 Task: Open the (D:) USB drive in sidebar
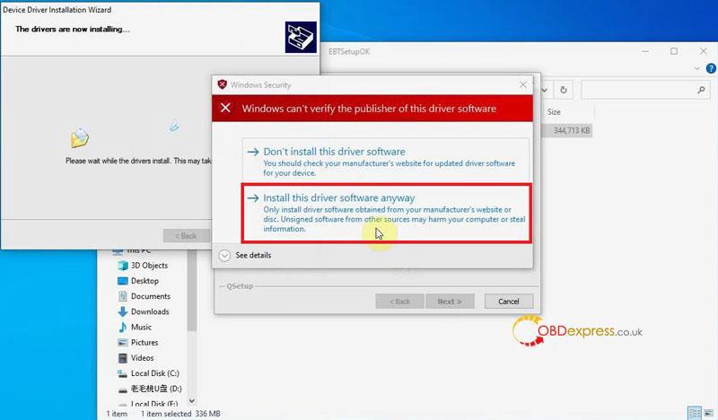(x=156, y=389)
